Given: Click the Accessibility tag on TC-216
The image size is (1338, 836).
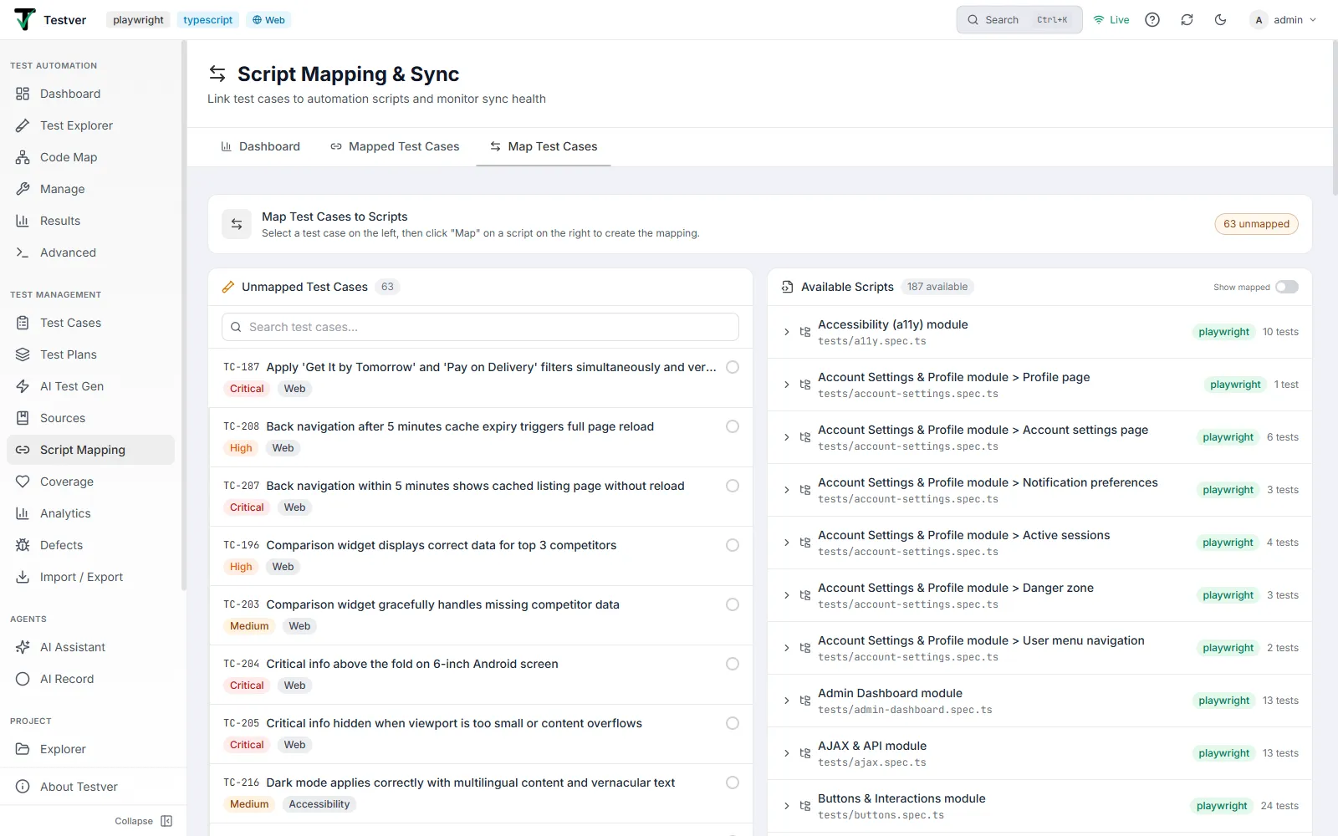Looking at the screenshot, I should point(319,804).
